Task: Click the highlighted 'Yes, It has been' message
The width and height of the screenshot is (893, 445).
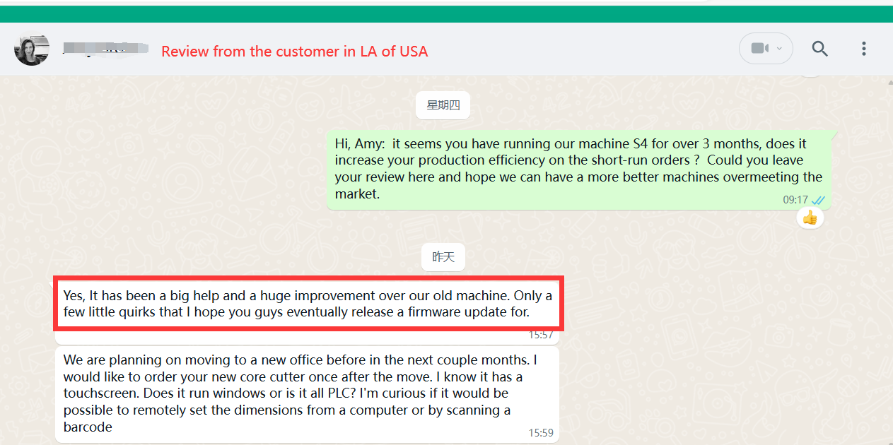Action: pyautogui.click(x=308, y=303)
